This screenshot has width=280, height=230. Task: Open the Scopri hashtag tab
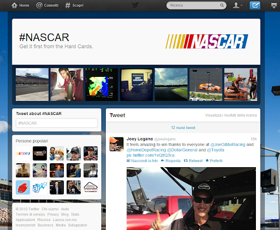pyautogui.click(x=74, y=5)
